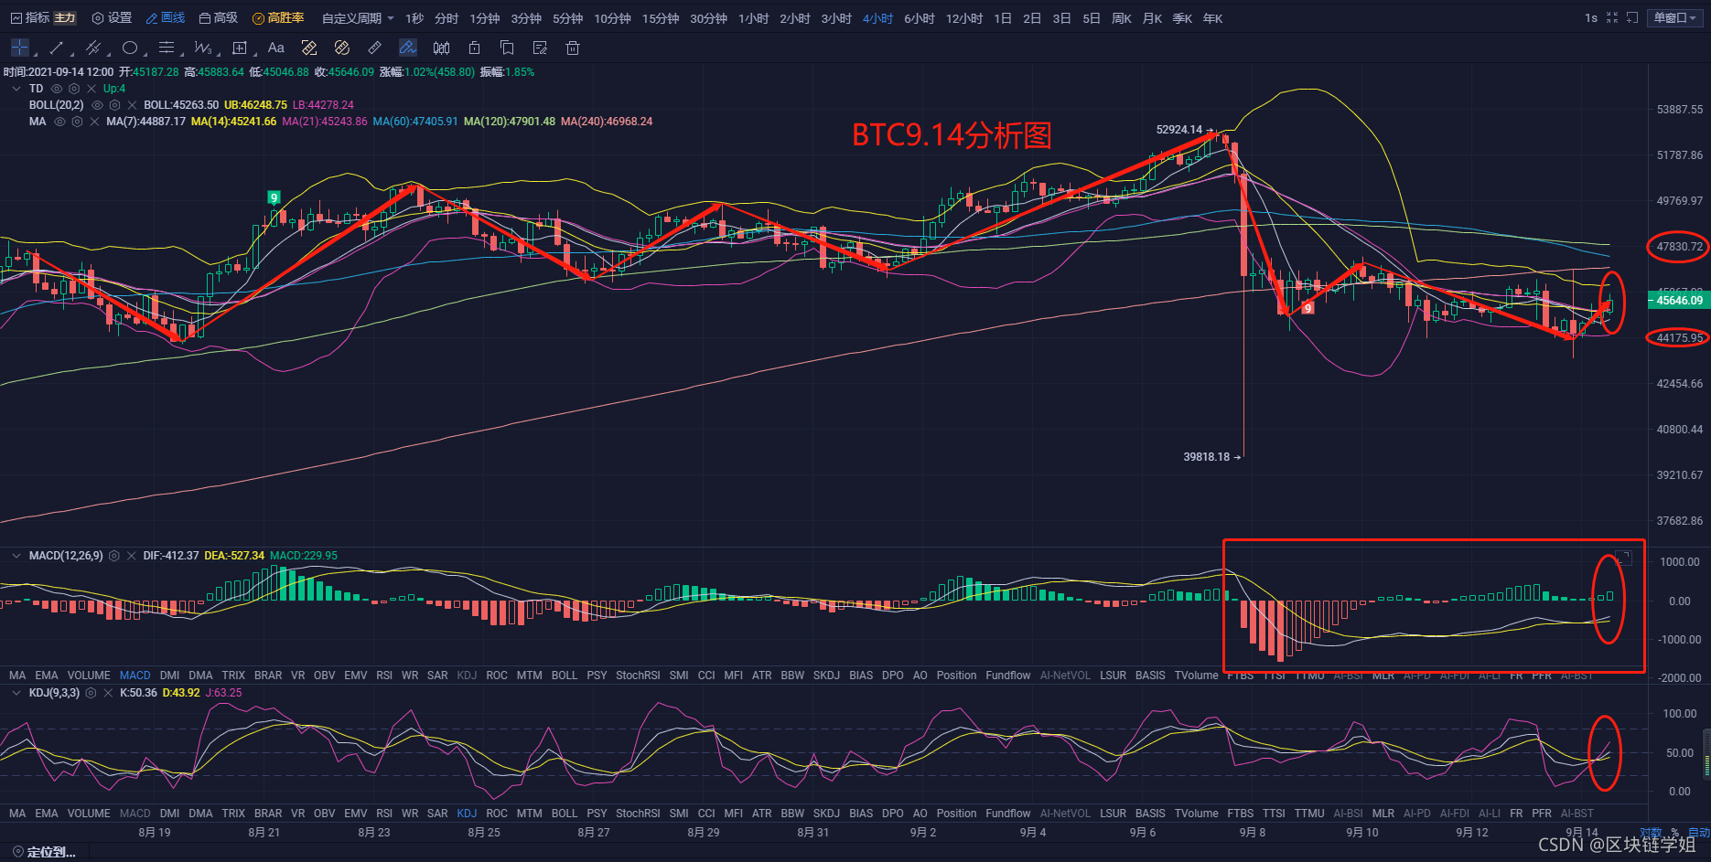The image size is (1711, 862).
Task: Select the Aa text annotation tool
Action: (x=276, y=48)
